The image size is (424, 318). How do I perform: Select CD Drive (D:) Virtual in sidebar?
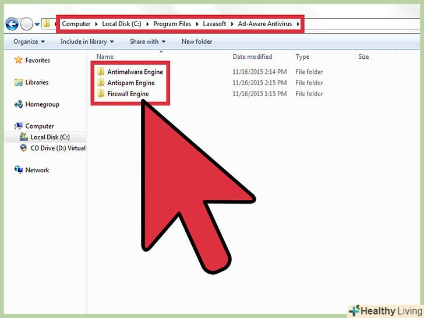tap(58, 148)
